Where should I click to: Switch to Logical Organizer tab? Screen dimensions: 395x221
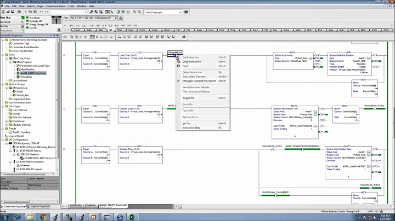click(38, 206)
